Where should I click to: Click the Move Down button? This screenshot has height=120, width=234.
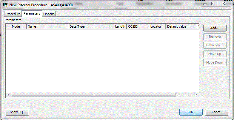215,62
